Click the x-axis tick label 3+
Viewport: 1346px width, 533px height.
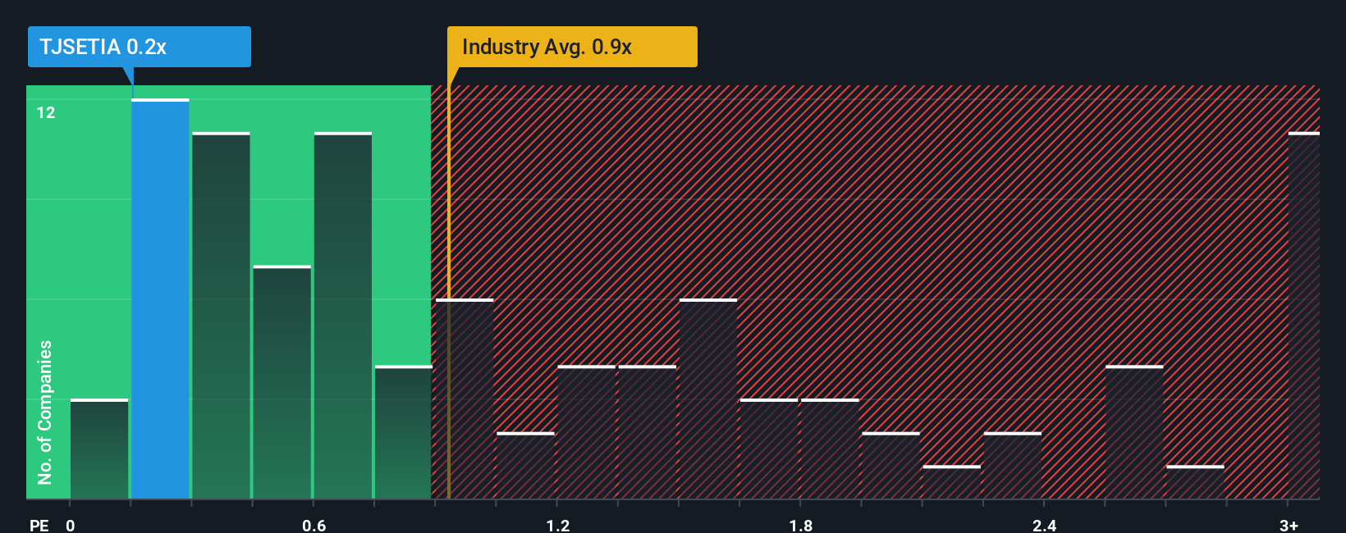point(1289,525)
